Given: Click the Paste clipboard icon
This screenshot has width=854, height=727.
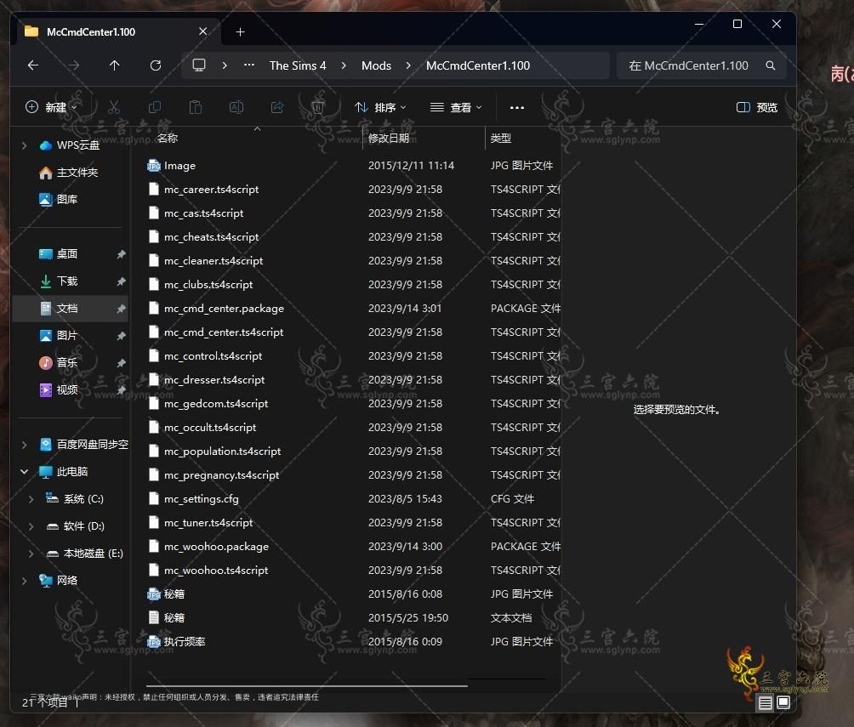Looking at the screenshot, I should click(196, 107).
